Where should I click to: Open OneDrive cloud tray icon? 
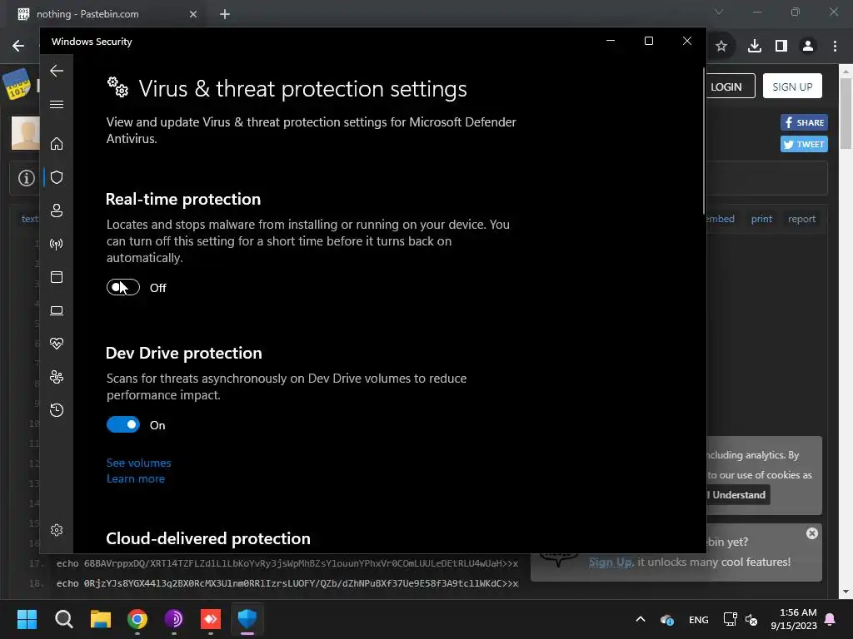(667, 619)
